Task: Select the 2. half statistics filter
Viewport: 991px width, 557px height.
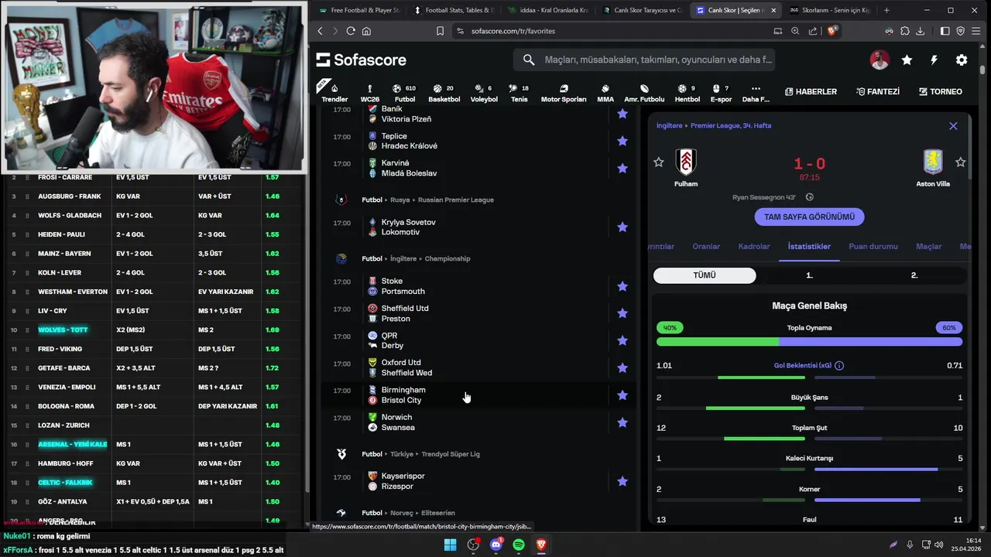Action: coord(914,275)
